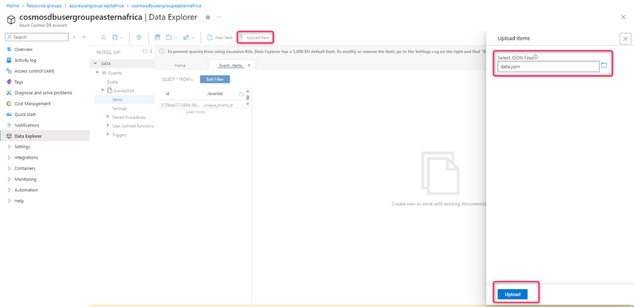Click the Home breadcrumb link
Image resolution: width=634 pixels, height=307 pixels.
coord(13,6)
